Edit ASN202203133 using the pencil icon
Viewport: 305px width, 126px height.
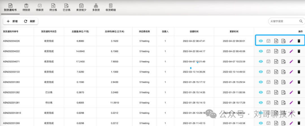pyautogui.click(x=291, y=72)
